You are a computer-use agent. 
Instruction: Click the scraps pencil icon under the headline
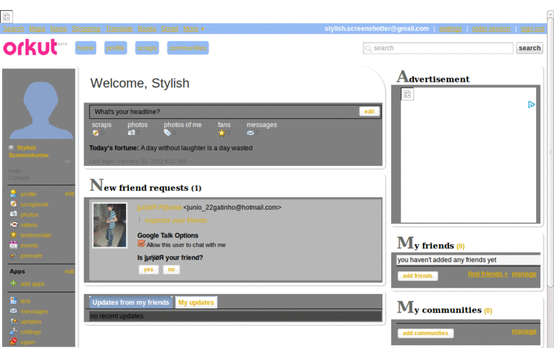point(96,133)
